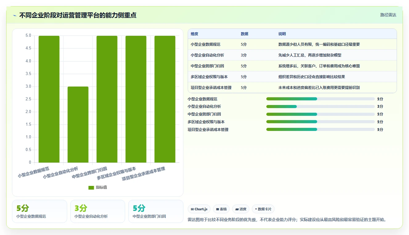The width and height of the screenshot is (409, 235).
Task: Click the 中型企业跨部门归因 progress bar
Action: 321,114
